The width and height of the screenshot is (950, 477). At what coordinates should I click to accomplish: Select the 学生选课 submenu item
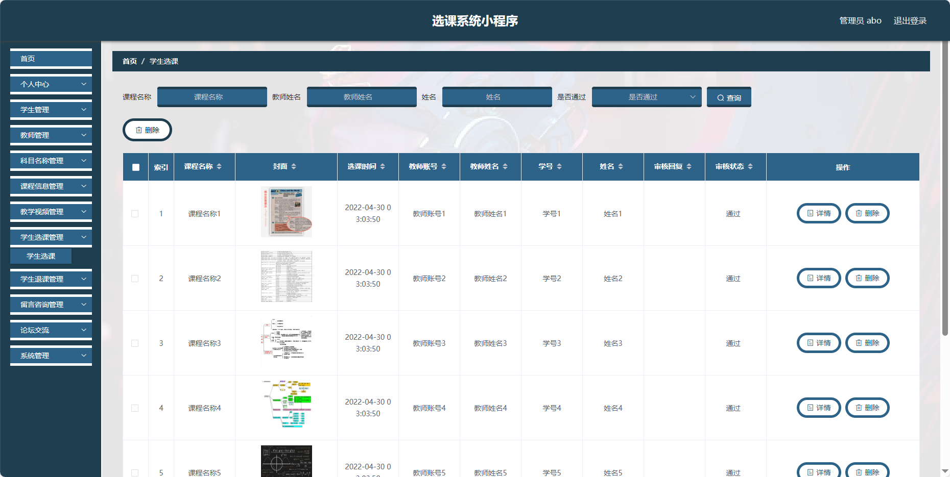(41, 256)
